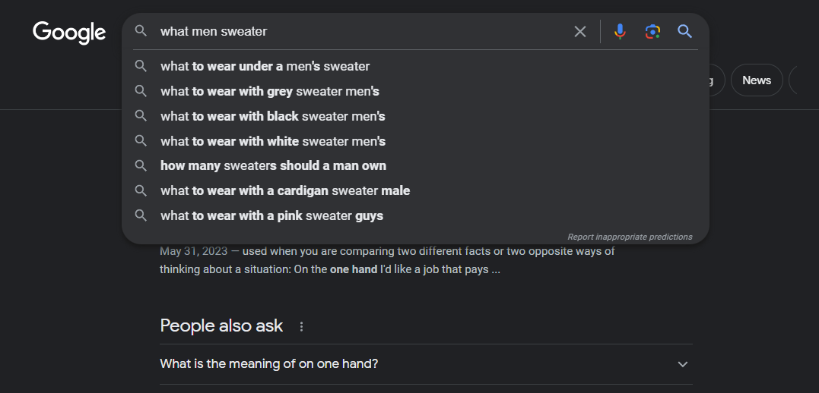Image resolution: width=819 pixels, height=393 pixels.
Task: Open Google Lens image search
Action: pos(652,32)
